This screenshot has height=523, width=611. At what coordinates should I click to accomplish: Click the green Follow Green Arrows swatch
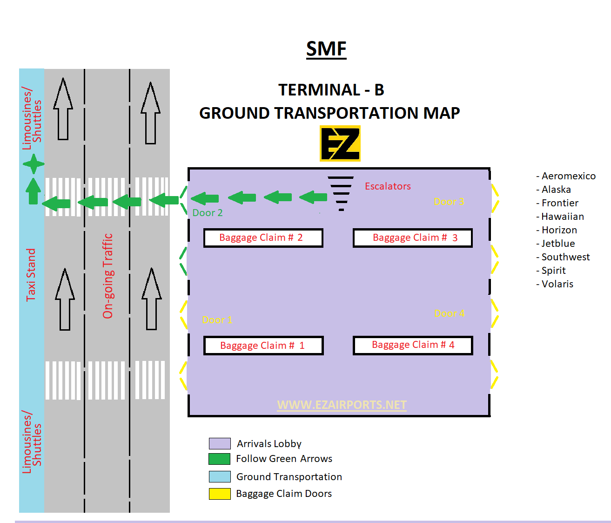click(x=220, y=459)
